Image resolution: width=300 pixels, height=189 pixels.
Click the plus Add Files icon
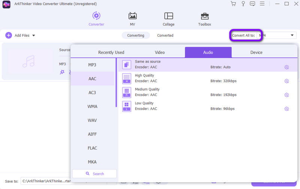pos(9,35)
